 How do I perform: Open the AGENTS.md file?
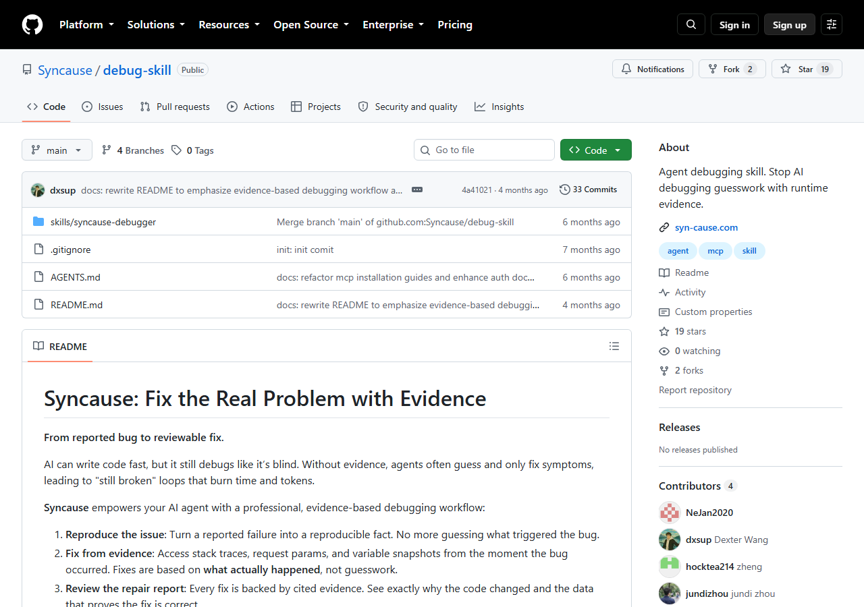point(76,277)
